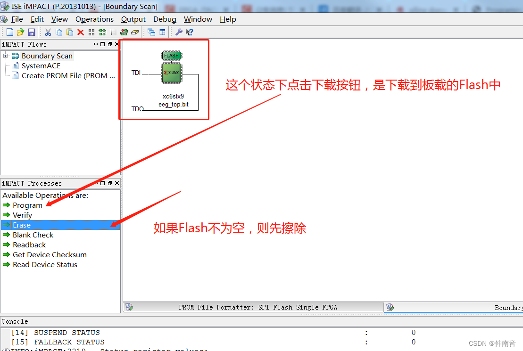The width and height of the screenshot is (523, 351).
Task: Open the Output menu
Action: pyautogui.click(x=133, y=19)
